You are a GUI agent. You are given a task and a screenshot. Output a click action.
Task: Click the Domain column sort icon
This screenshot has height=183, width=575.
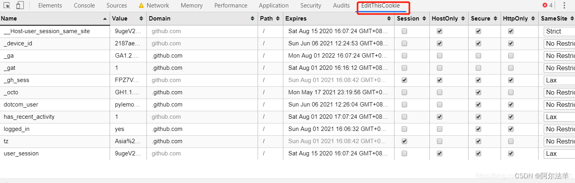pos(253,19)
